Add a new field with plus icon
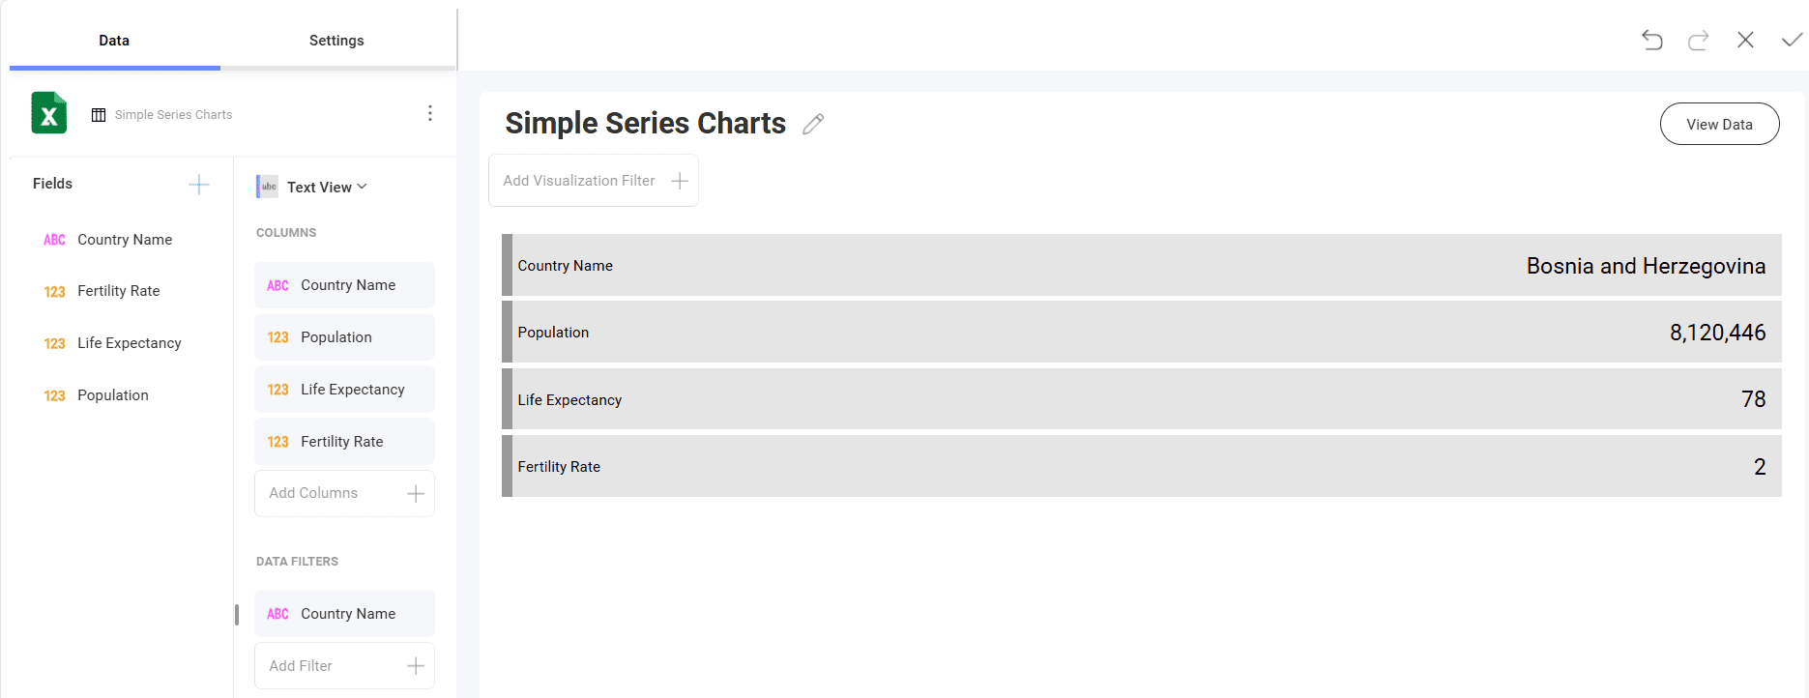1809x698 pixels. point(199,185)
